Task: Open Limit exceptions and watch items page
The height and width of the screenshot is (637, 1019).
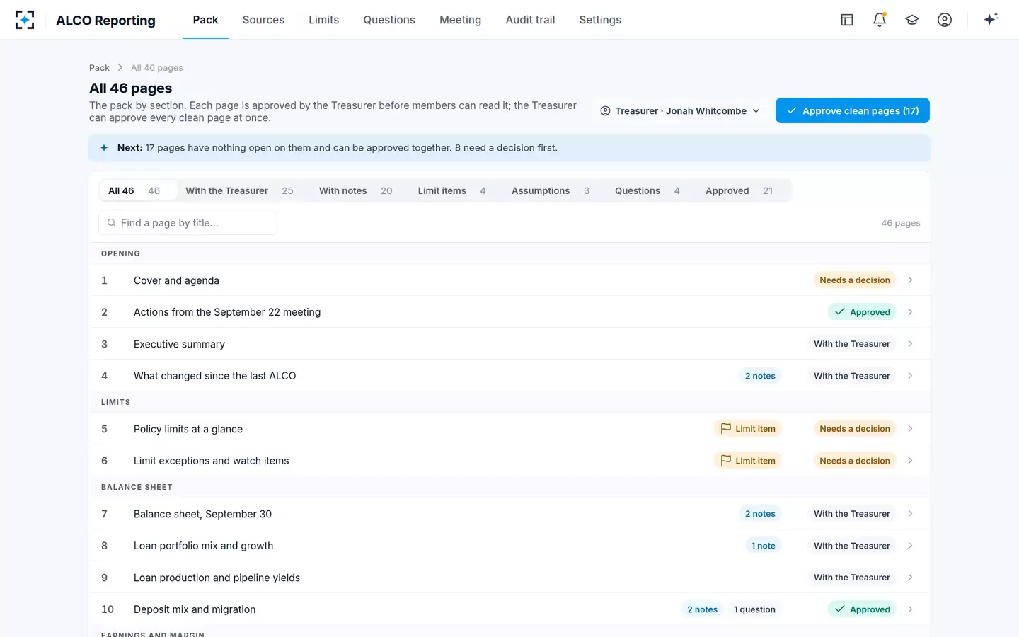Action: tap(509, 461)
